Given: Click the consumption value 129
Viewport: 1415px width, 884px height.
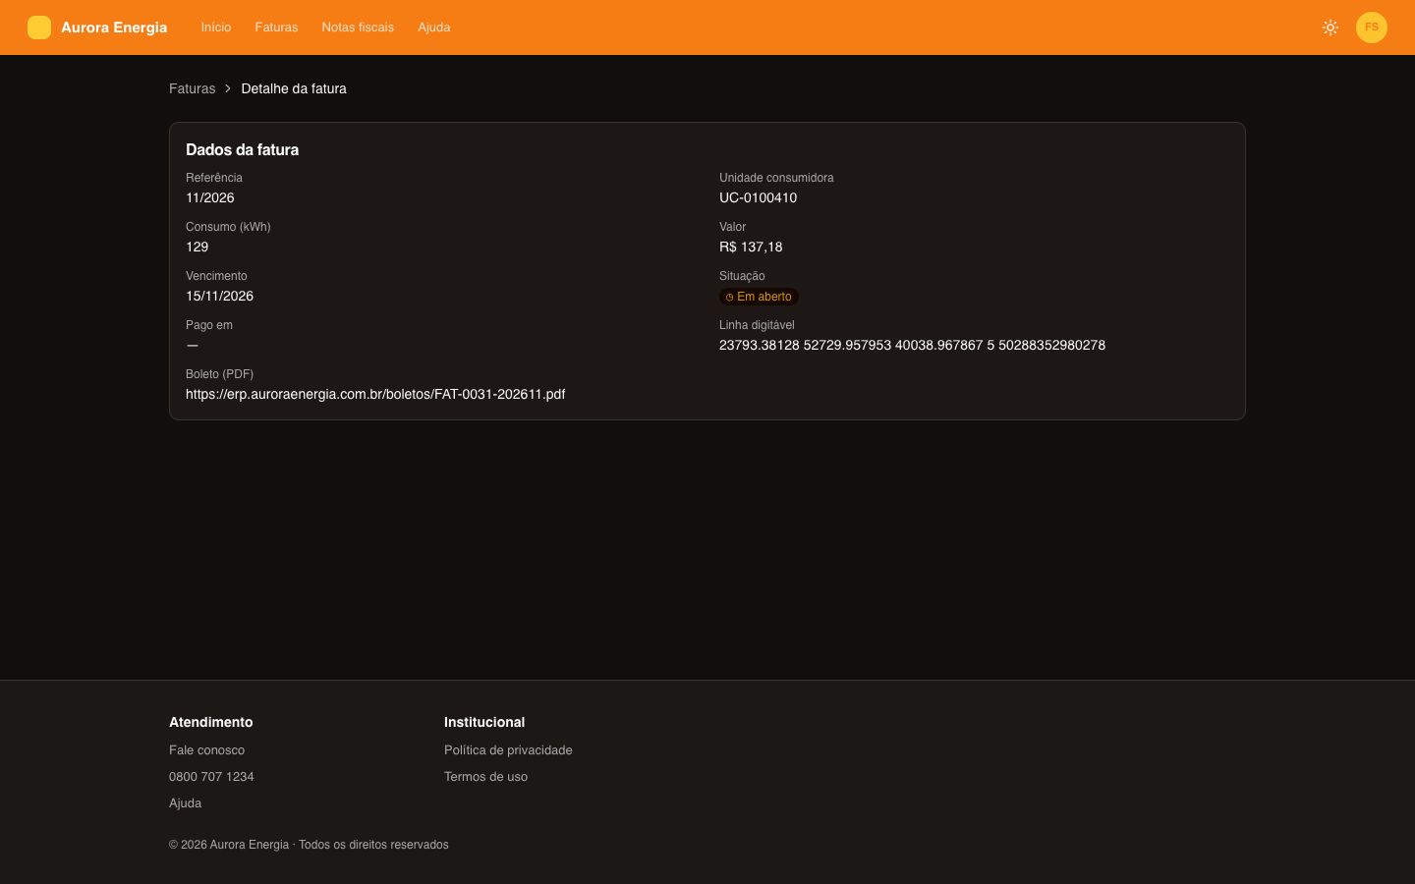Looking at the screenshot, I should pos(198,247).
